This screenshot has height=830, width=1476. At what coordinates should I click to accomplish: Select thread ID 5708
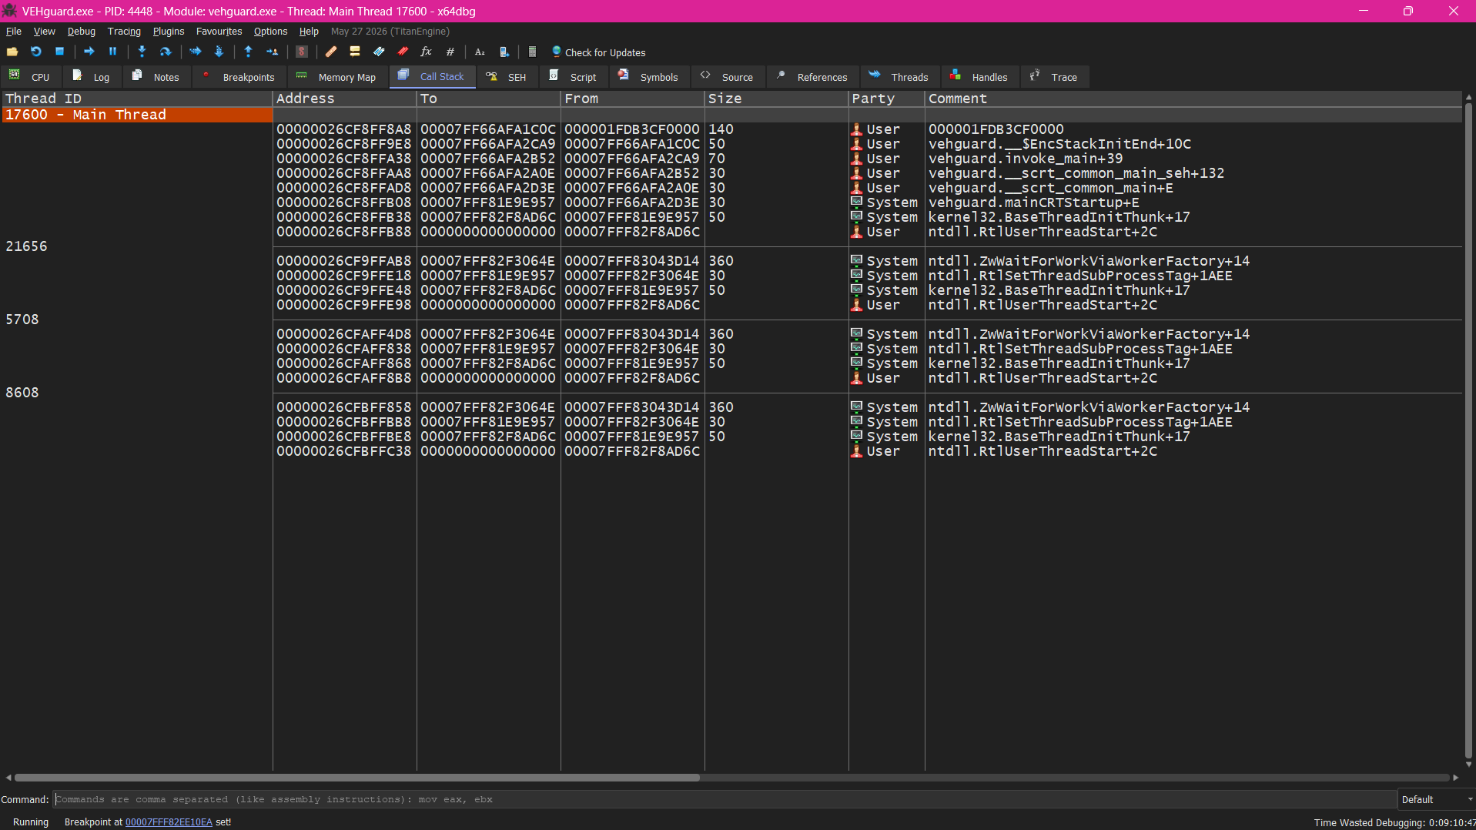(22, 320)
